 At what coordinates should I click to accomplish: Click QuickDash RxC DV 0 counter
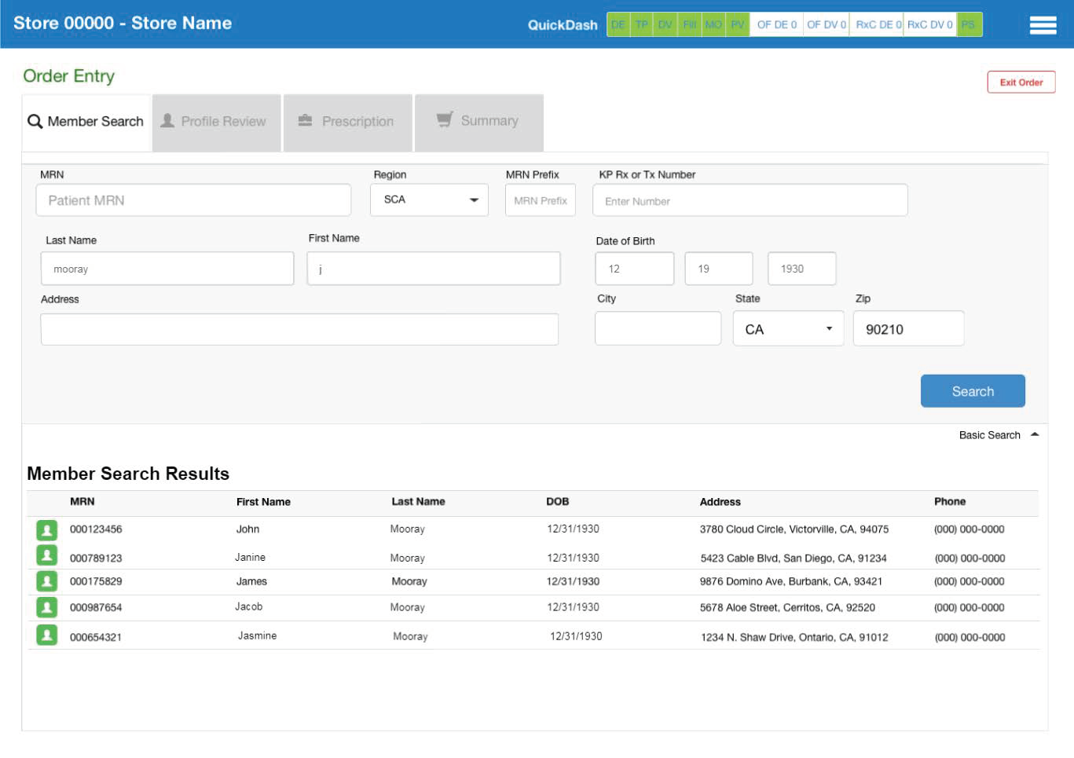coord(930,24)
